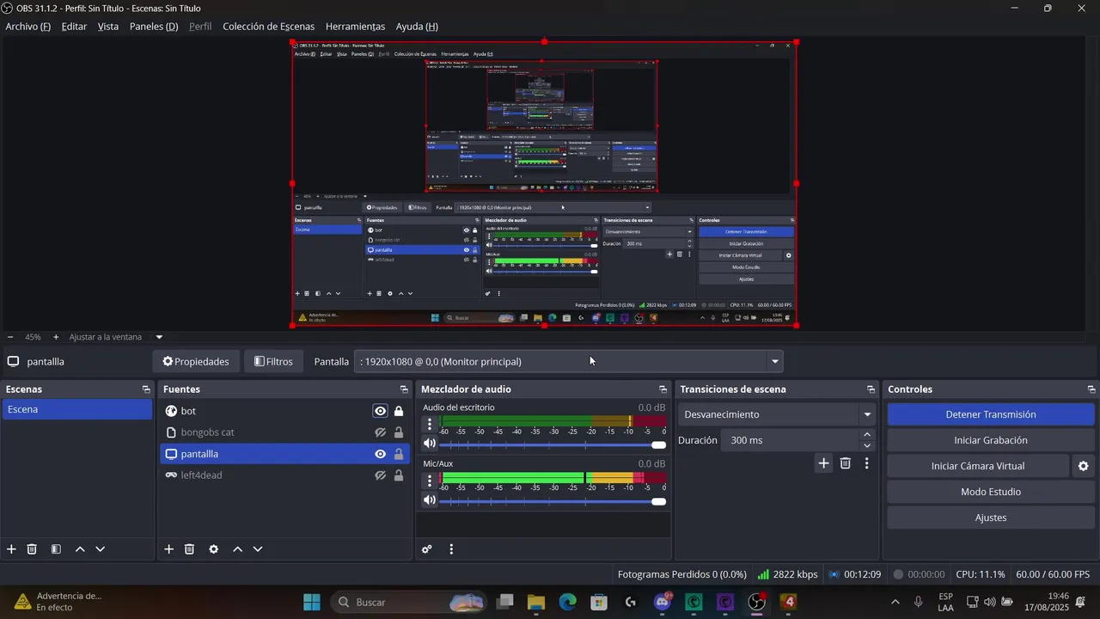
Task: Open virtual camera settings gear
Action: click(1083, 466)
